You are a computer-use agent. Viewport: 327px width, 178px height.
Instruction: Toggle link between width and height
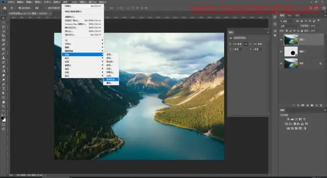[x=246, y=44]
